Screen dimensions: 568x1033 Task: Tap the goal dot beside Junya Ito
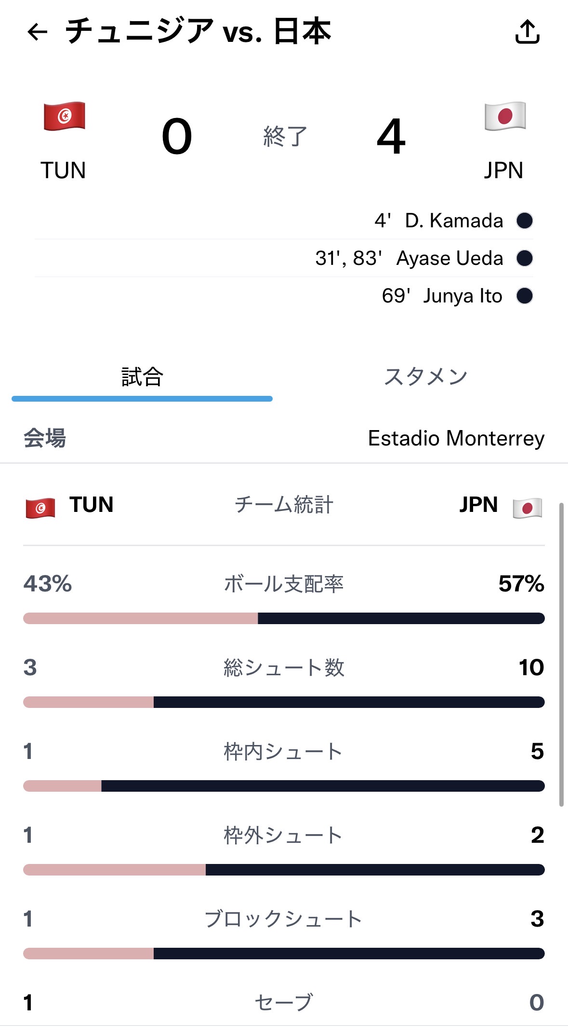[x=525, y=296]
